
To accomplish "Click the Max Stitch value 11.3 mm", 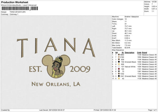I will coord(128,40).
